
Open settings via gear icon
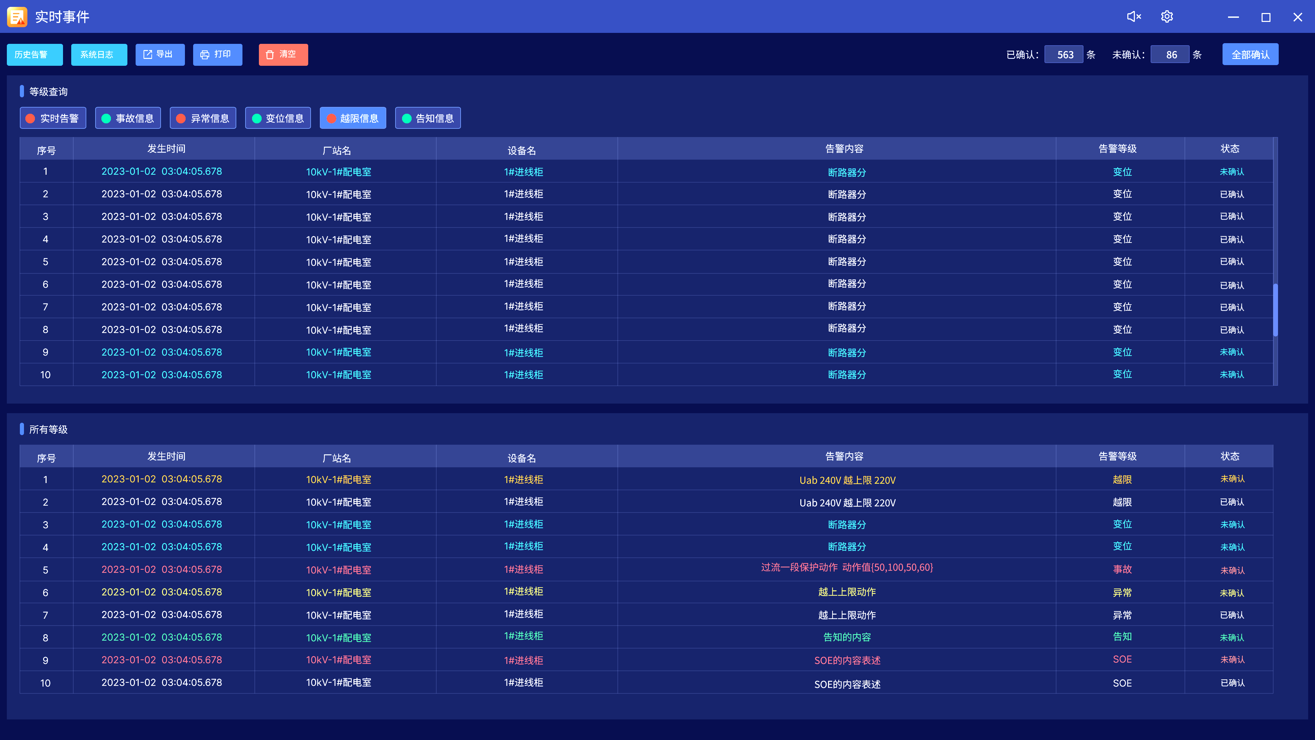click(1166, 17)
